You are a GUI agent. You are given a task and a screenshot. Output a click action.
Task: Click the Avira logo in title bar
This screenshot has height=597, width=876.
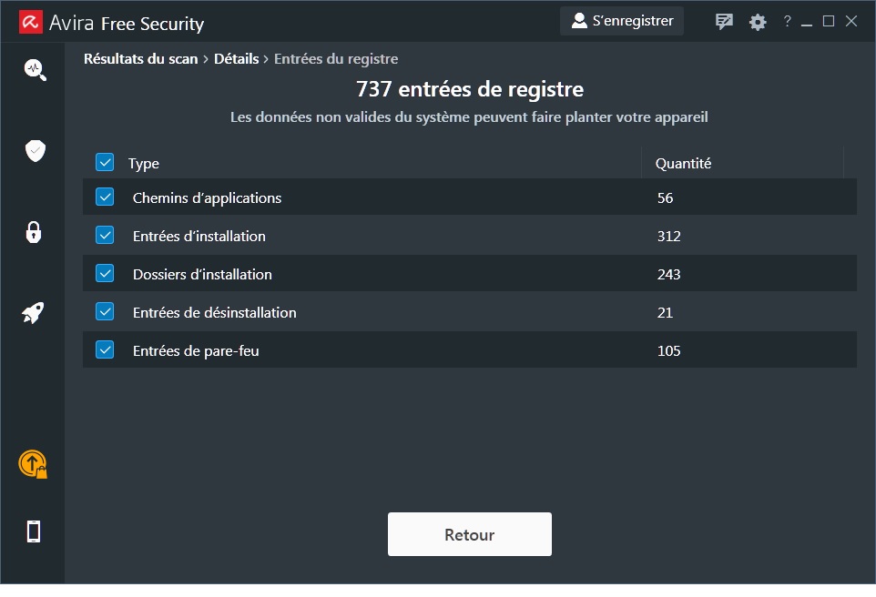click(x=32, y=22)
